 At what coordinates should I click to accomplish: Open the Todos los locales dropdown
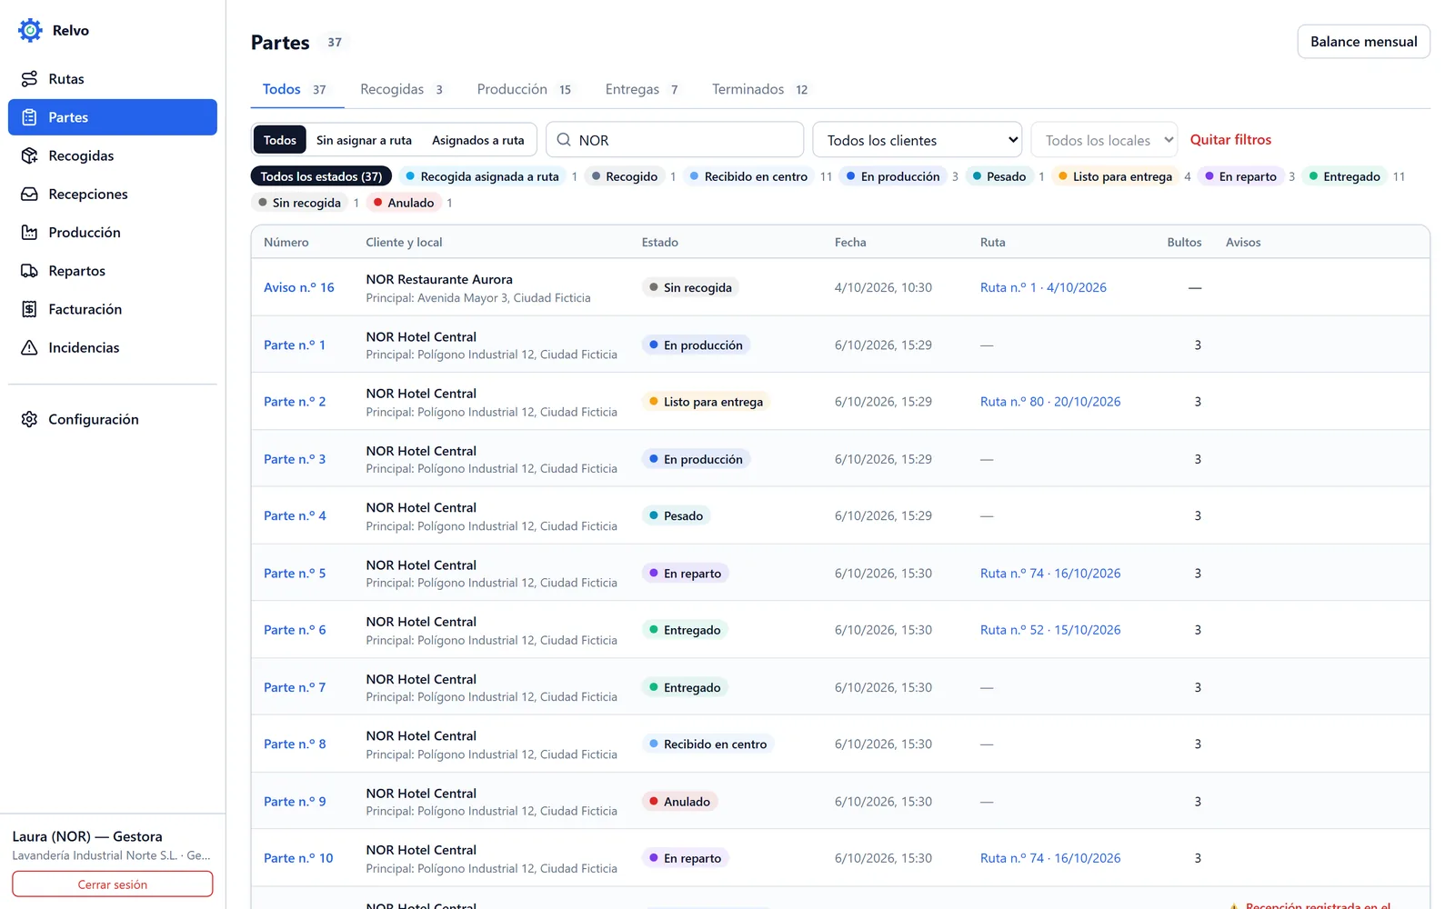[1104, 140]
